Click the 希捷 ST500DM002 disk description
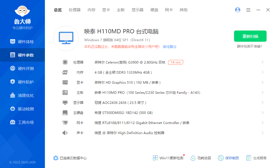This screenshot has height=168, width=275. 124,113
